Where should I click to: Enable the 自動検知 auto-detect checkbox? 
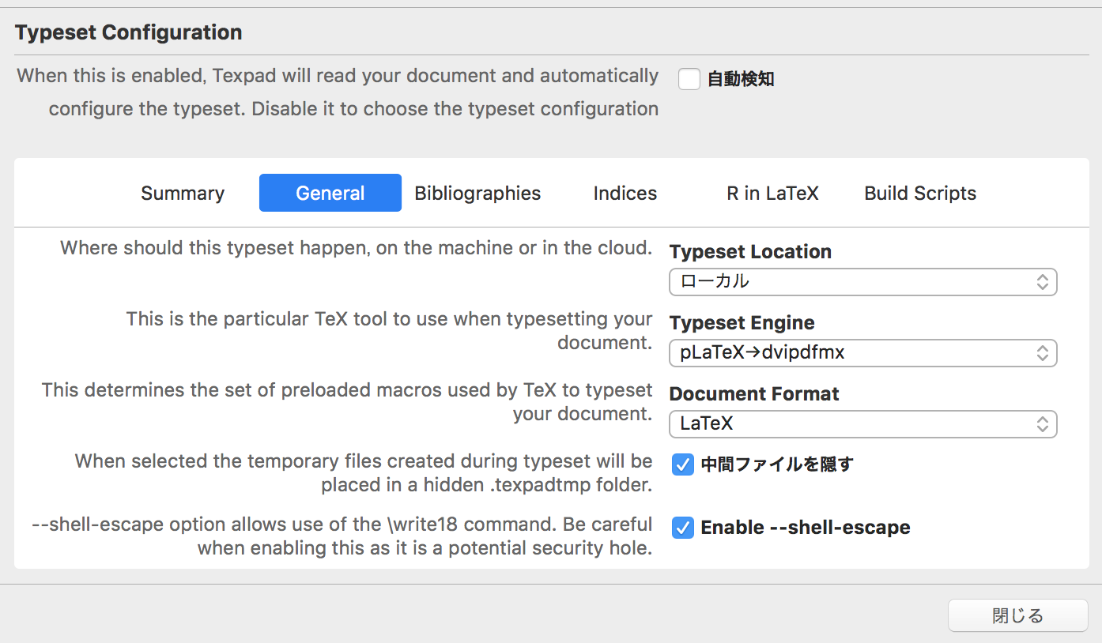tap(689, 79)
